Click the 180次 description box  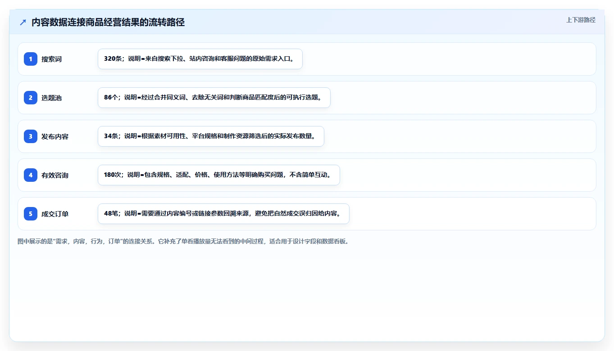(219, 175)
